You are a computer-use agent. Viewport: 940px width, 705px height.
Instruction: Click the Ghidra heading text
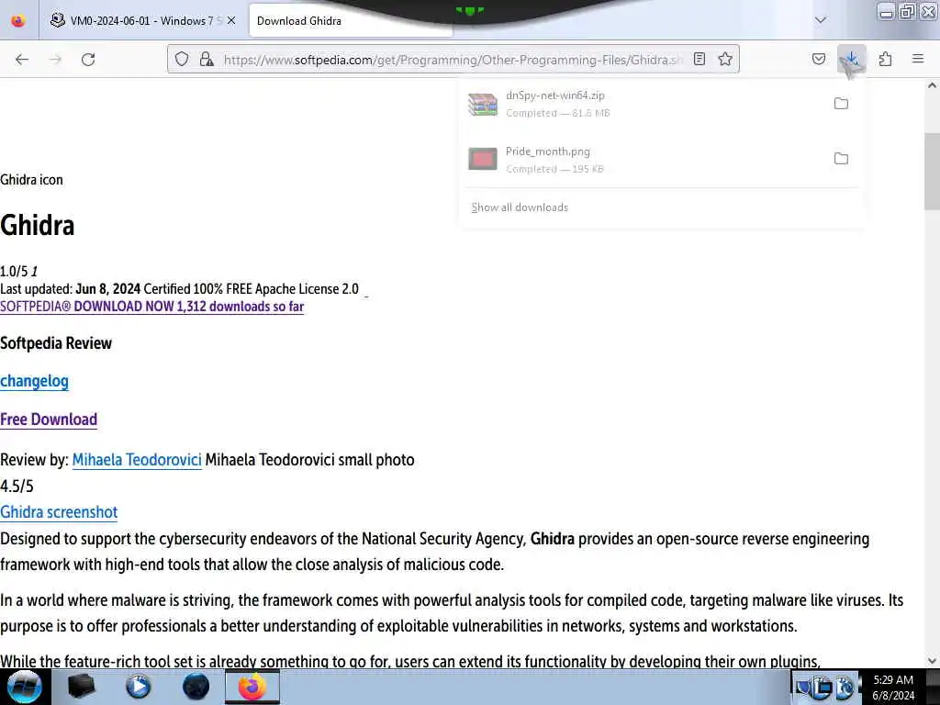[37, 226]
